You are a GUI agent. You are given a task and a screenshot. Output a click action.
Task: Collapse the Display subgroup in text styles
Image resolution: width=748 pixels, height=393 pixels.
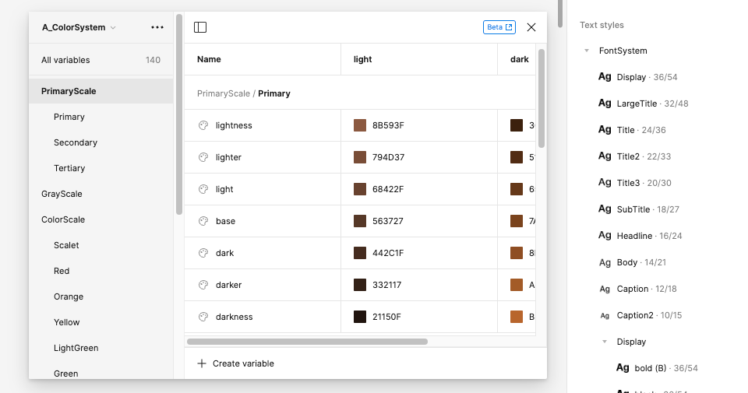[x=604, y=342]
